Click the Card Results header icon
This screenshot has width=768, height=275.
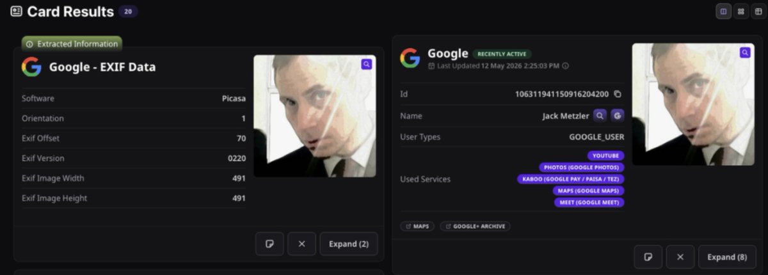click(x=16, y=12)
